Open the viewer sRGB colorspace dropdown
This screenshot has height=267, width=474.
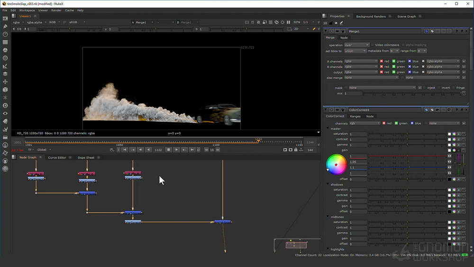(77, 22)
